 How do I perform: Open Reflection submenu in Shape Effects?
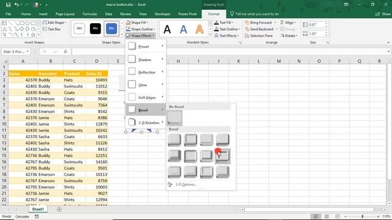point(146,72)
